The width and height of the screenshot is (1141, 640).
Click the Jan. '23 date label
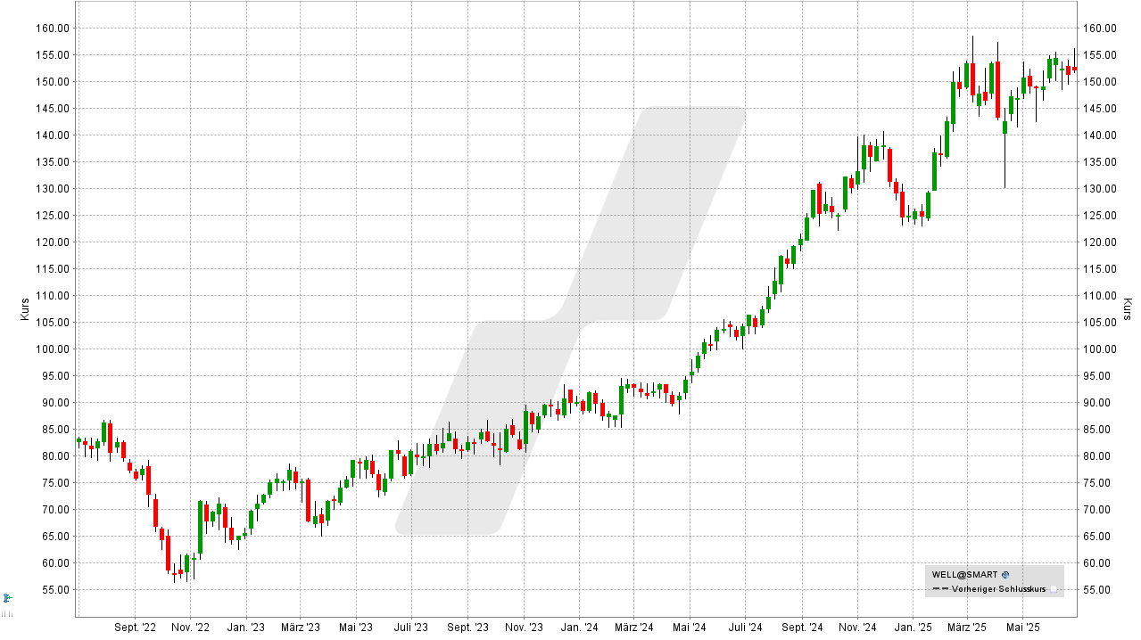coord(245,628)
